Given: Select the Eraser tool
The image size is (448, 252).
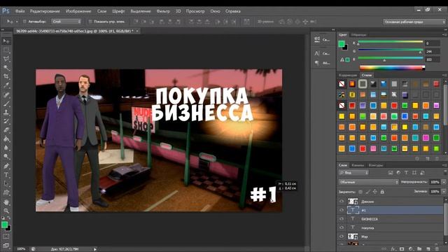Looking at the screenshot, I should 6,130.
